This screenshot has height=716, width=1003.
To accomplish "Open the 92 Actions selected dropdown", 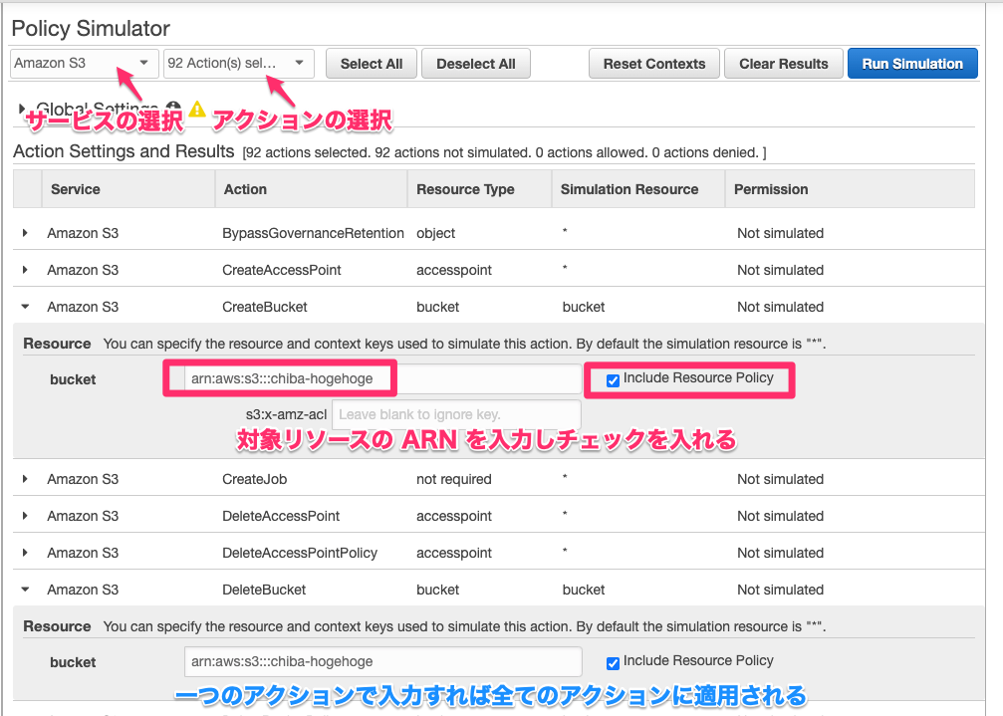I will pos(238,63).
